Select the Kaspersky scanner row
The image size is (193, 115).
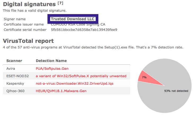(x=67, y=83)
